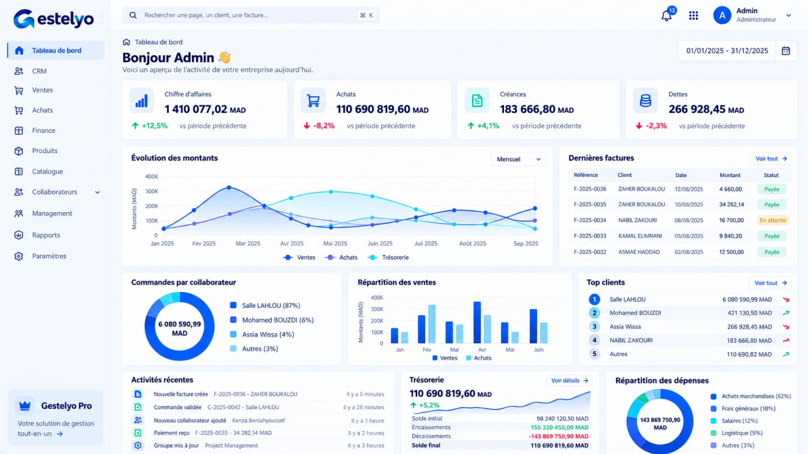Toggle Trésorerie series in Évolution chart legend
Viewport: 808px width, 454px height.
point(388,257)
